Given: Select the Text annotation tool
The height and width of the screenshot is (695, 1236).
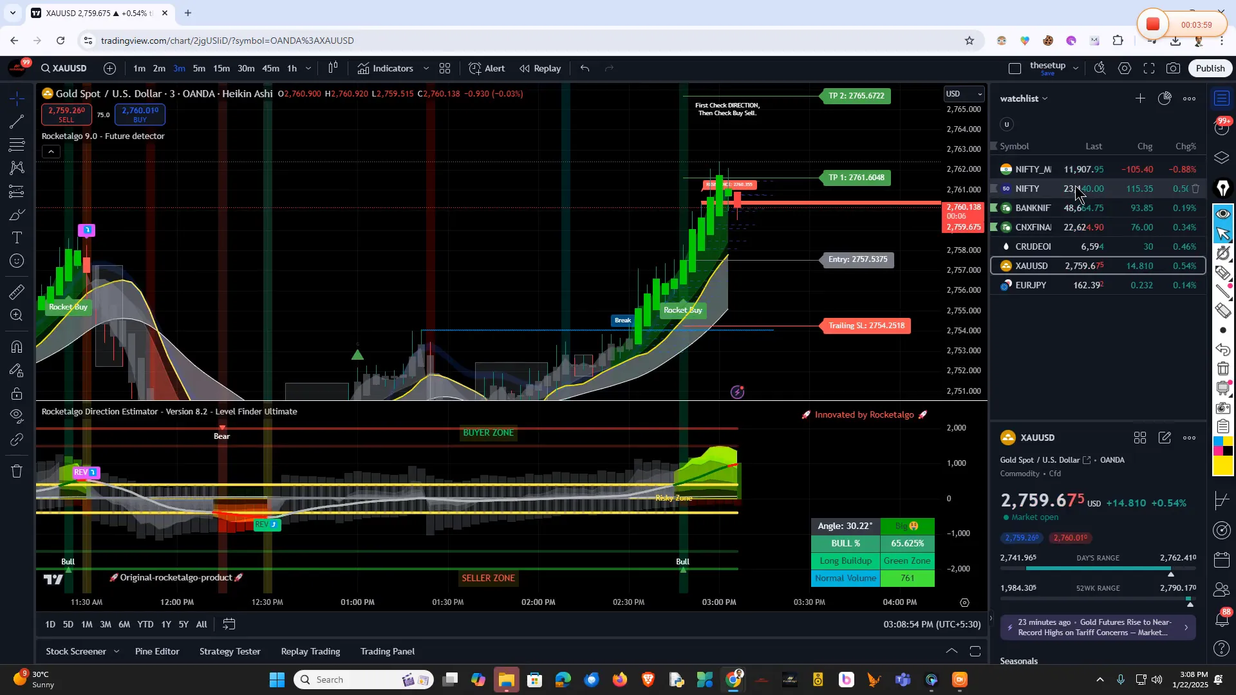Looking at the screenshot, I should coord(17,238).
